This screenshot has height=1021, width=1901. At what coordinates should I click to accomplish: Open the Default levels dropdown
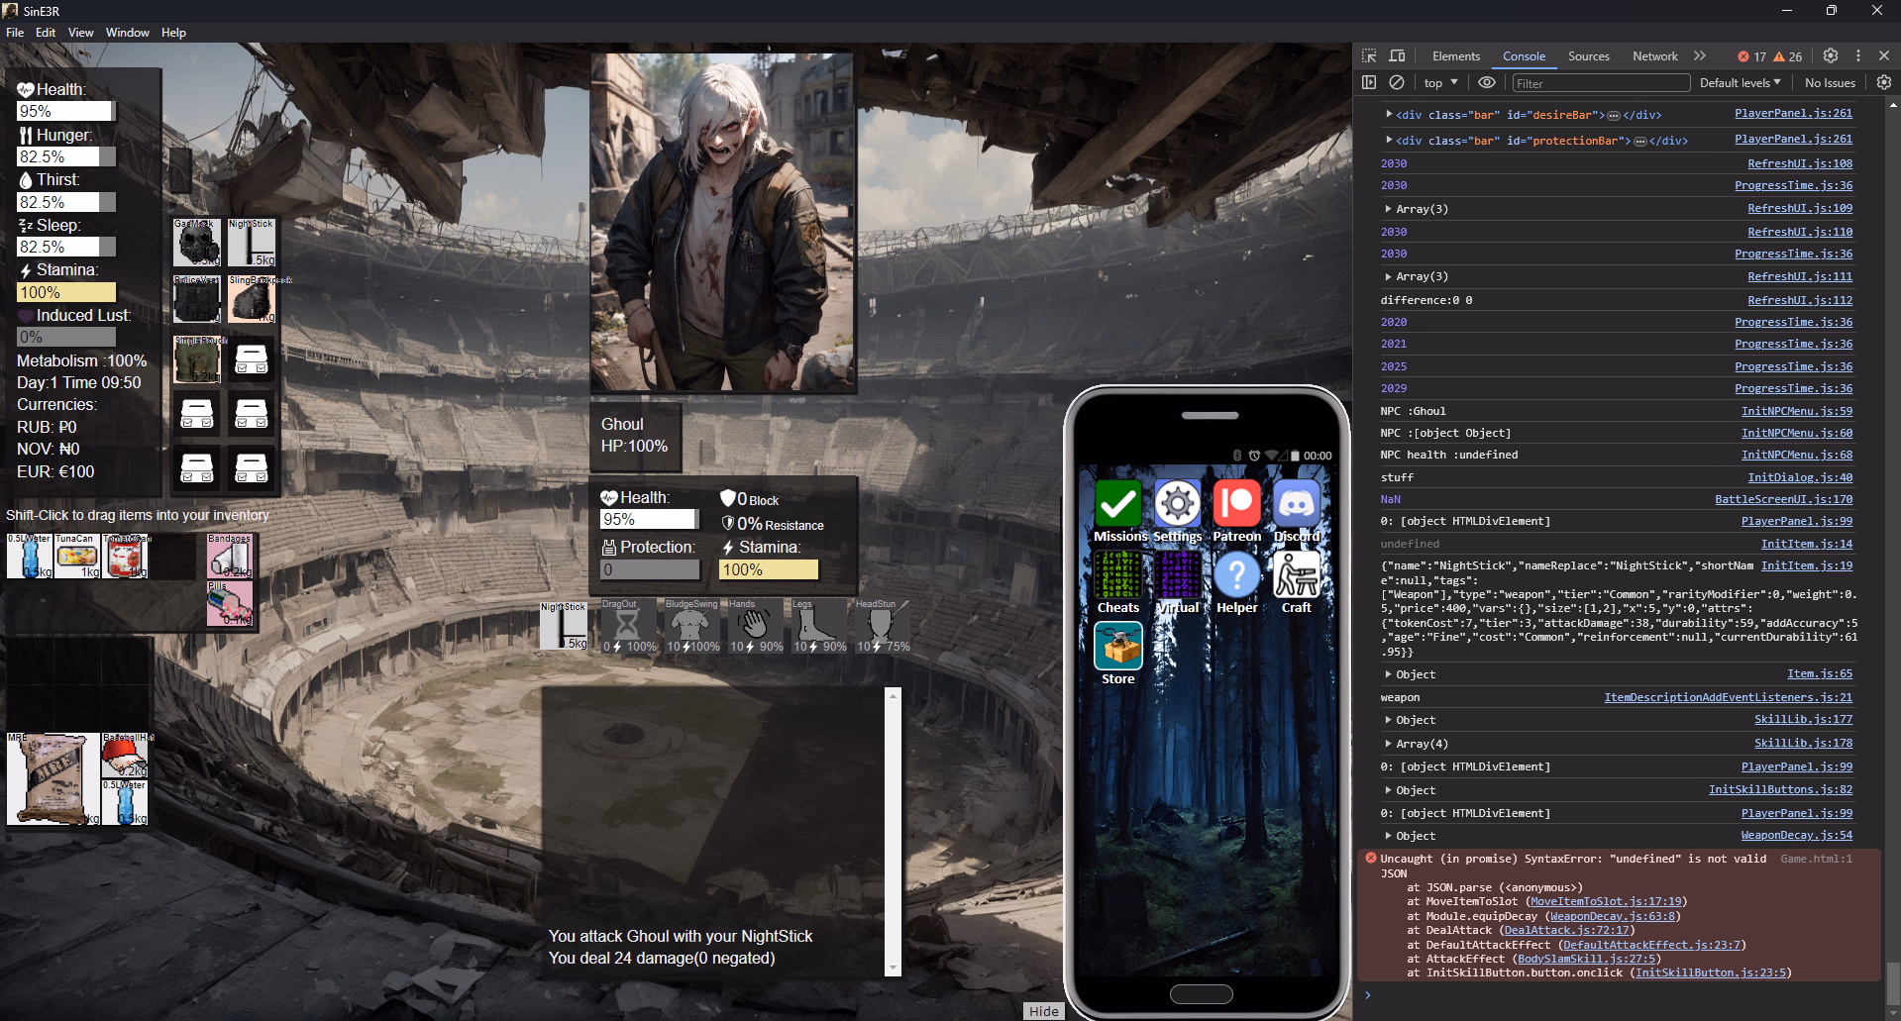tap(1741, 83)
